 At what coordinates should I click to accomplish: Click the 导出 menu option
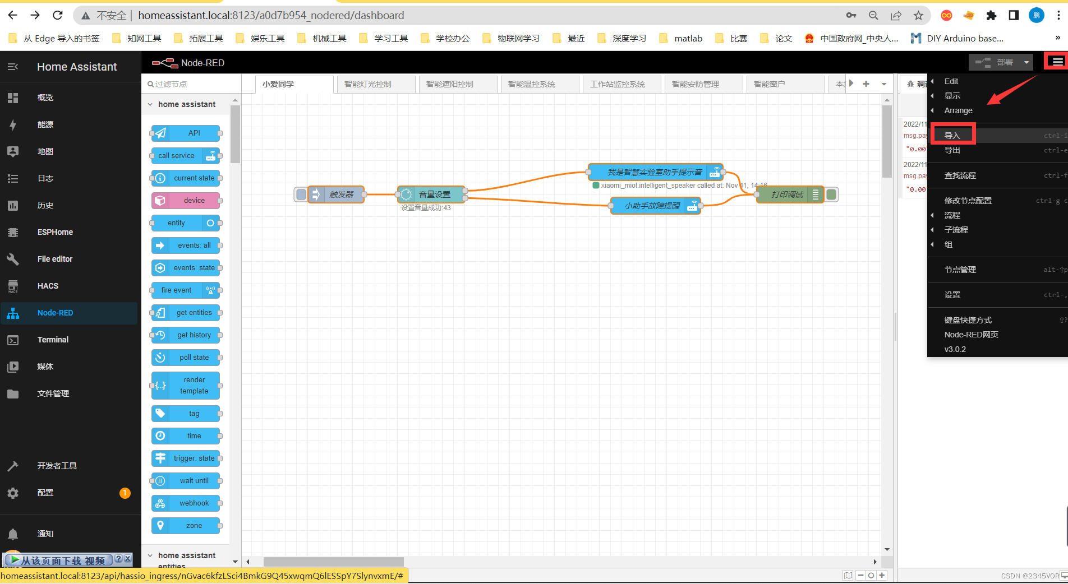[952, 150]
